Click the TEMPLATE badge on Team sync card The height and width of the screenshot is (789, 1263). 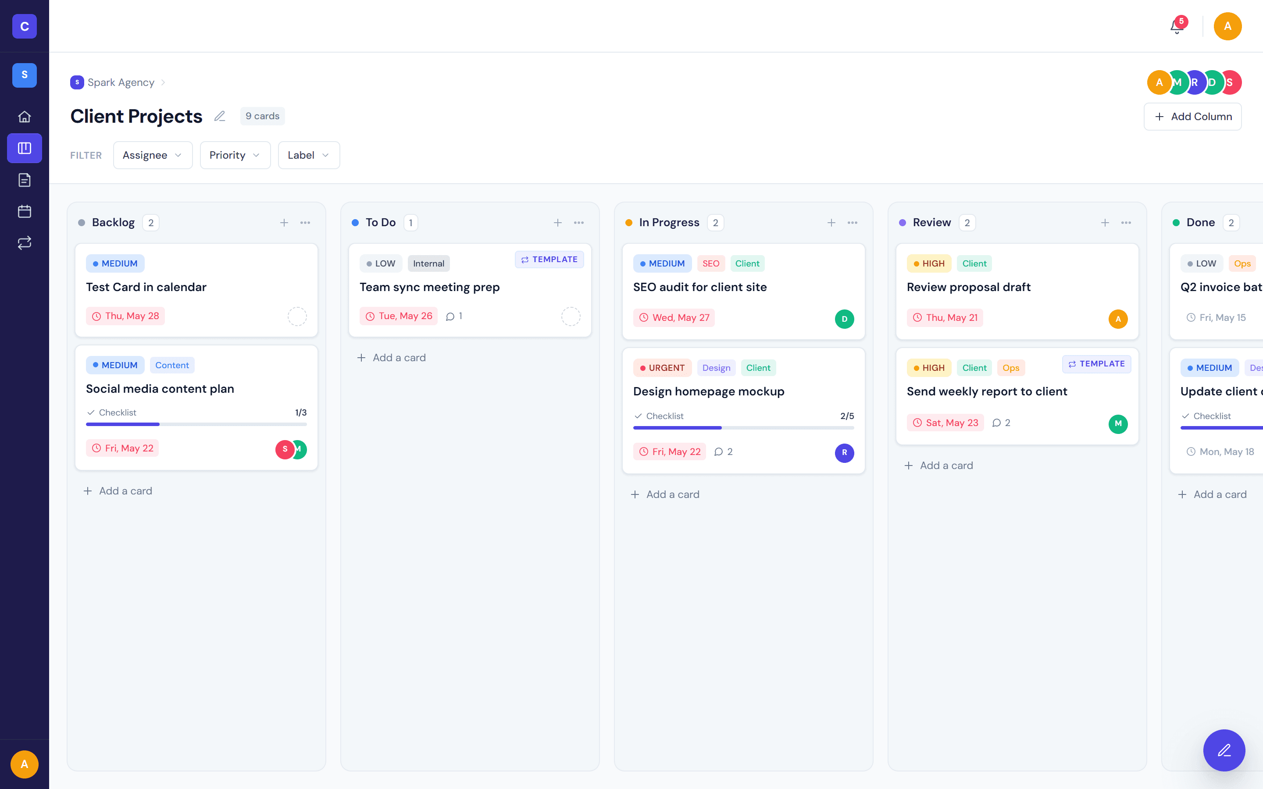point(549,259)
